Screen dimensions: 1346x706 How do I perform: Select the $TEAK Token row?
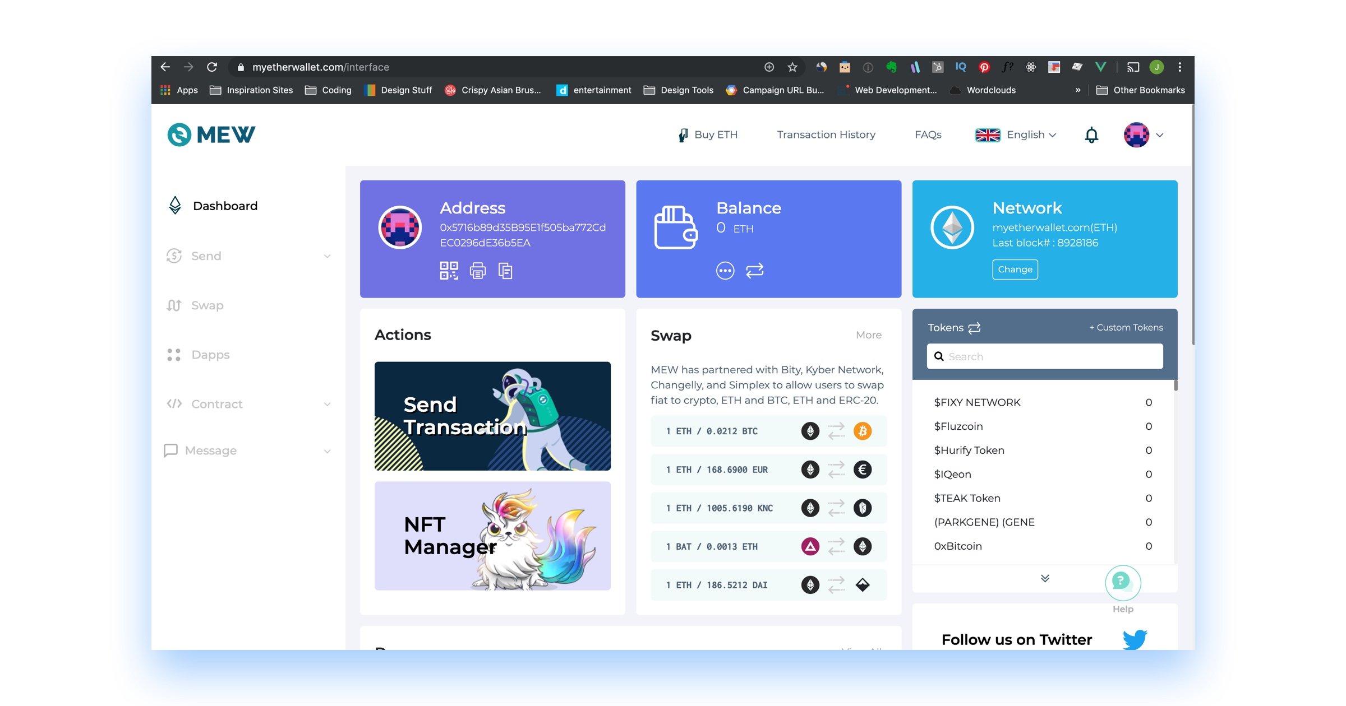click(x=1043, y=499)
